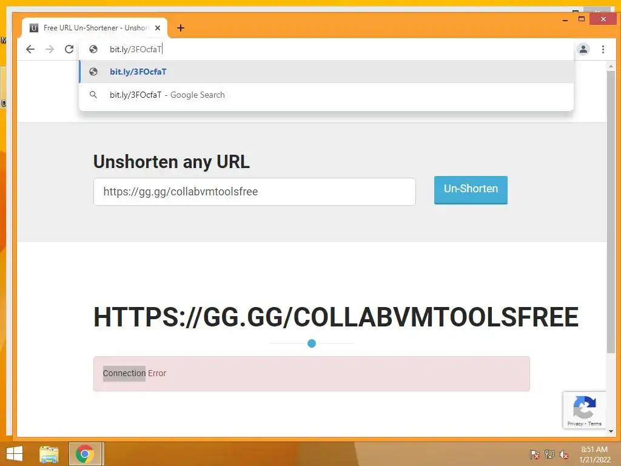Select the Free URL Un-Shortener tab
621x466 pixels.
95,28
